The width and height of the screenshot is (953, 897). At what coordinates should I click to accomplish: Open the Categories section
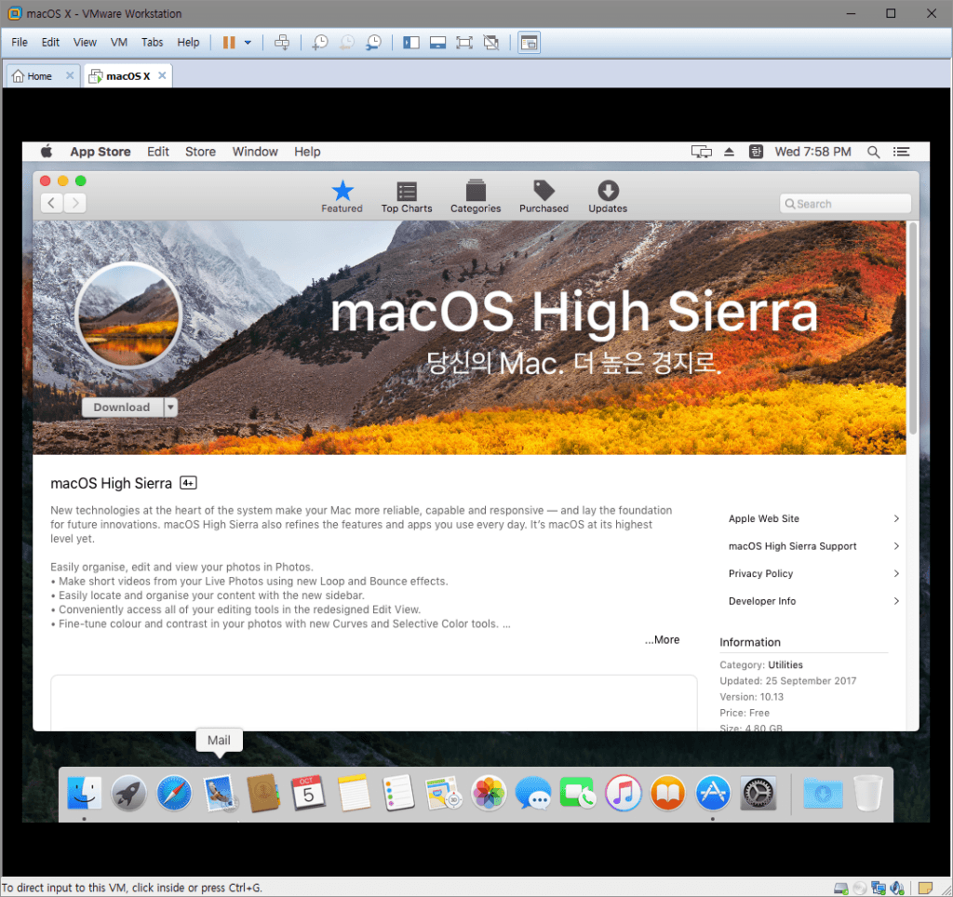click(476, 197)
